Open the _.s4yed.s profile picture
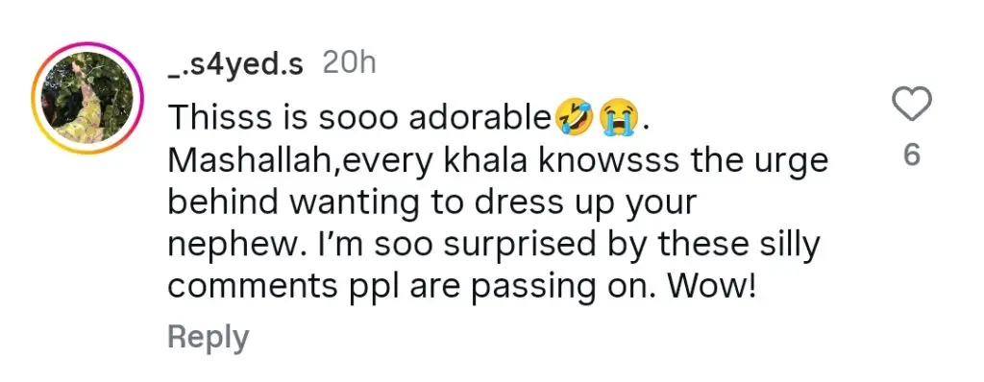This screenshot has width=984, height=382. [87, 98]
